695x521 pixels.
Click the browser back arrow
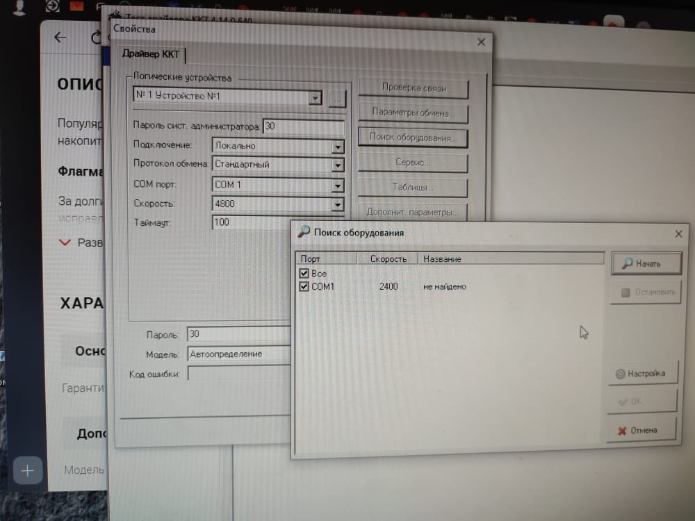(x=60, y=38)
